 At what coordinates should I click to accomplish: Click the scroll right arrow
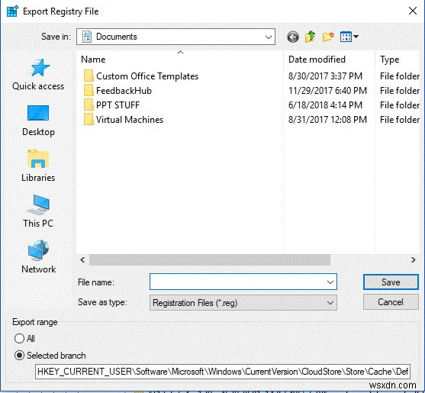413,260
